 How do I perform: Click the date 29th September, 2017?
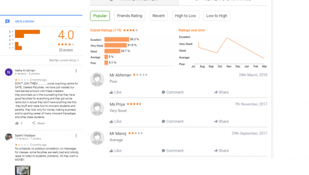click(249, 133)
